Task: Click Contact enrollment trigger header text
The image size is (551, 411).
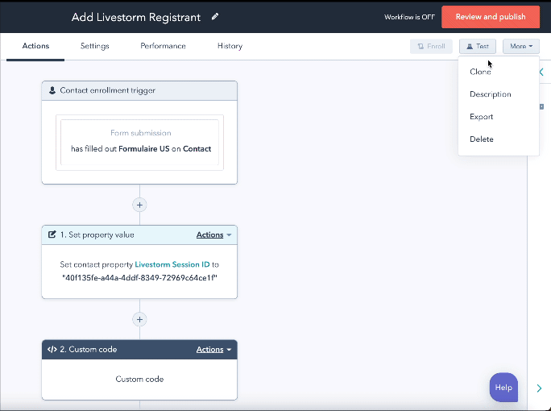Action: pos(107,90)
